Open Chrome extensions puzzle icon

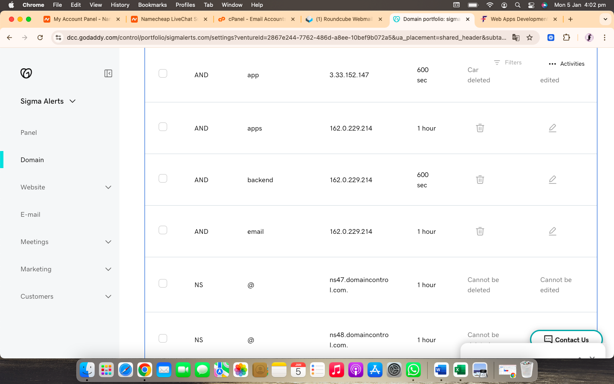click(566, 38)
